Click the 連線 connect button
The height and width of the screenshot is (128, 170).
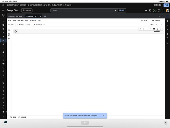152,25
